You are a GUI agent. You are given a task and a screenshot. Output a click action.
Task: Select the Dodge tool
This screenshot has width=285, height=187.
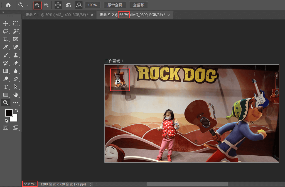coord(6,79)
